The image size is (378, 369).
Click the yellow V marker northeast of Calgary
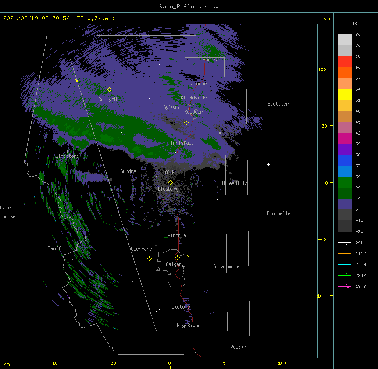pyautogui.click(x=188, y=256)
